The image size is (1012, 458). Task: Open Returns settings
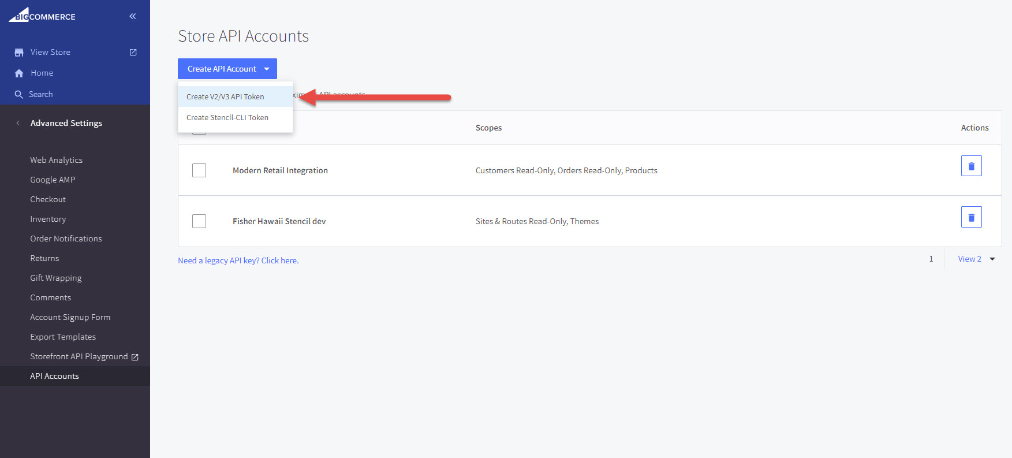(x=44, y=258)
